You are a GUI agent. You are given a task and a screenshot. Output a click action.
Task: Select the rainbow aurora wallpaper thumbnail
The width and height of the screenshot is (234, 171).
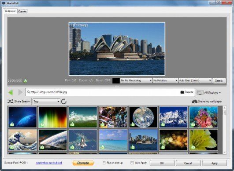tap(53, 117)
